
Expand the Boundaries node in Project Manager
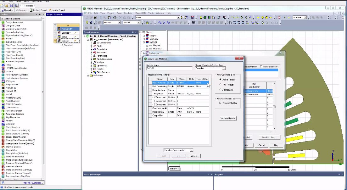pos(92,49)
